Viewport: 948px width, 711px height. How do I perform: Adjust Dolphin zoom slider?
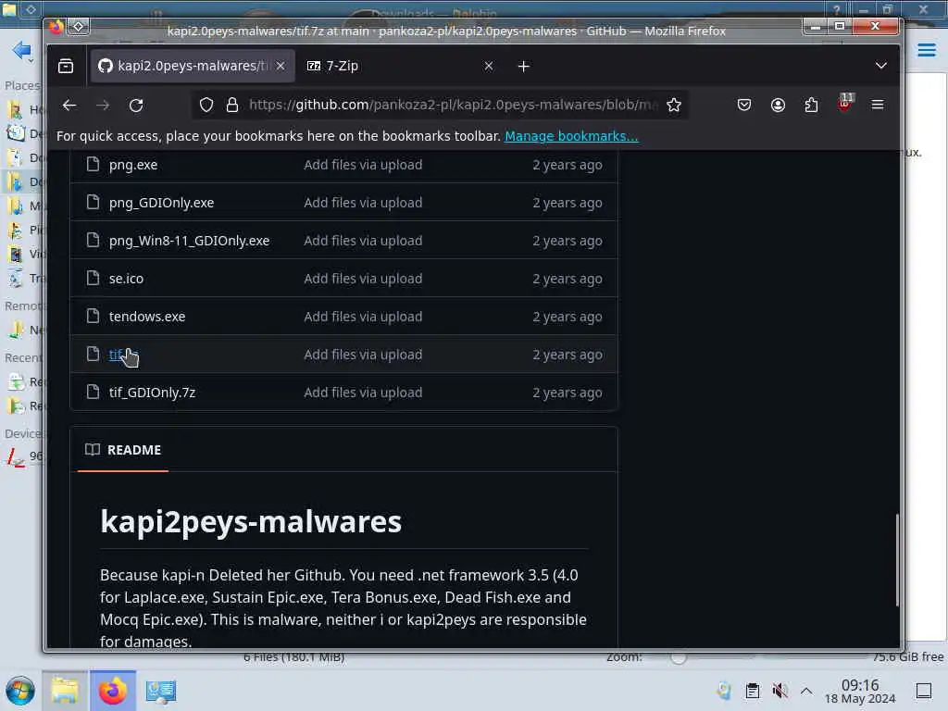pos(679,658)
